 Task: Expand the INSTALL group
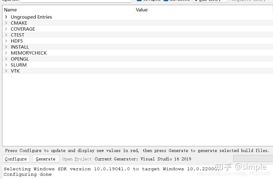tap(6, 47)
